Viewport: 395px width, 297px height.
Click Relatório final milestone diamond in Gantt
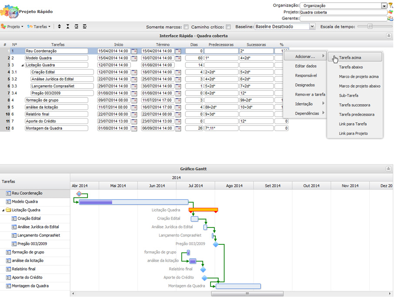click(x=203, y=270)
